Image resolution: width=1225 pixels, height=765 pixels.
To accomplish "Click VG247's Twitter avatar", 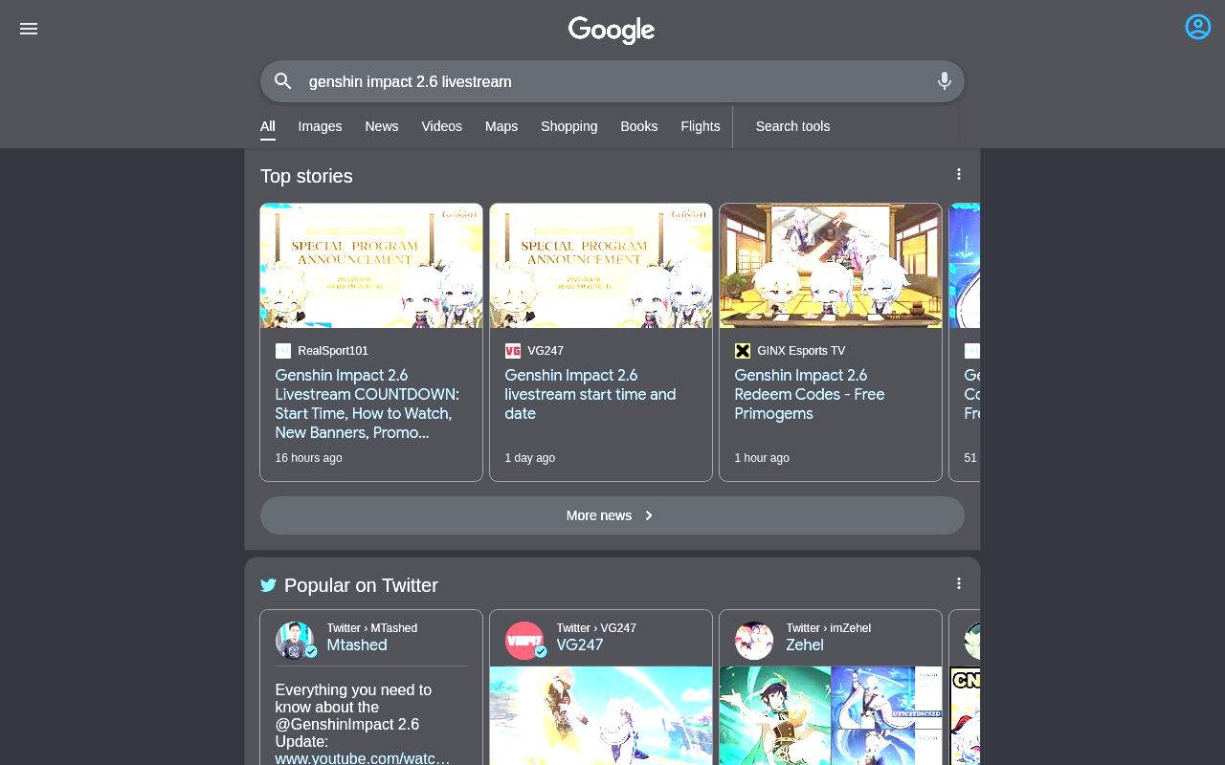I will (524, 641).
